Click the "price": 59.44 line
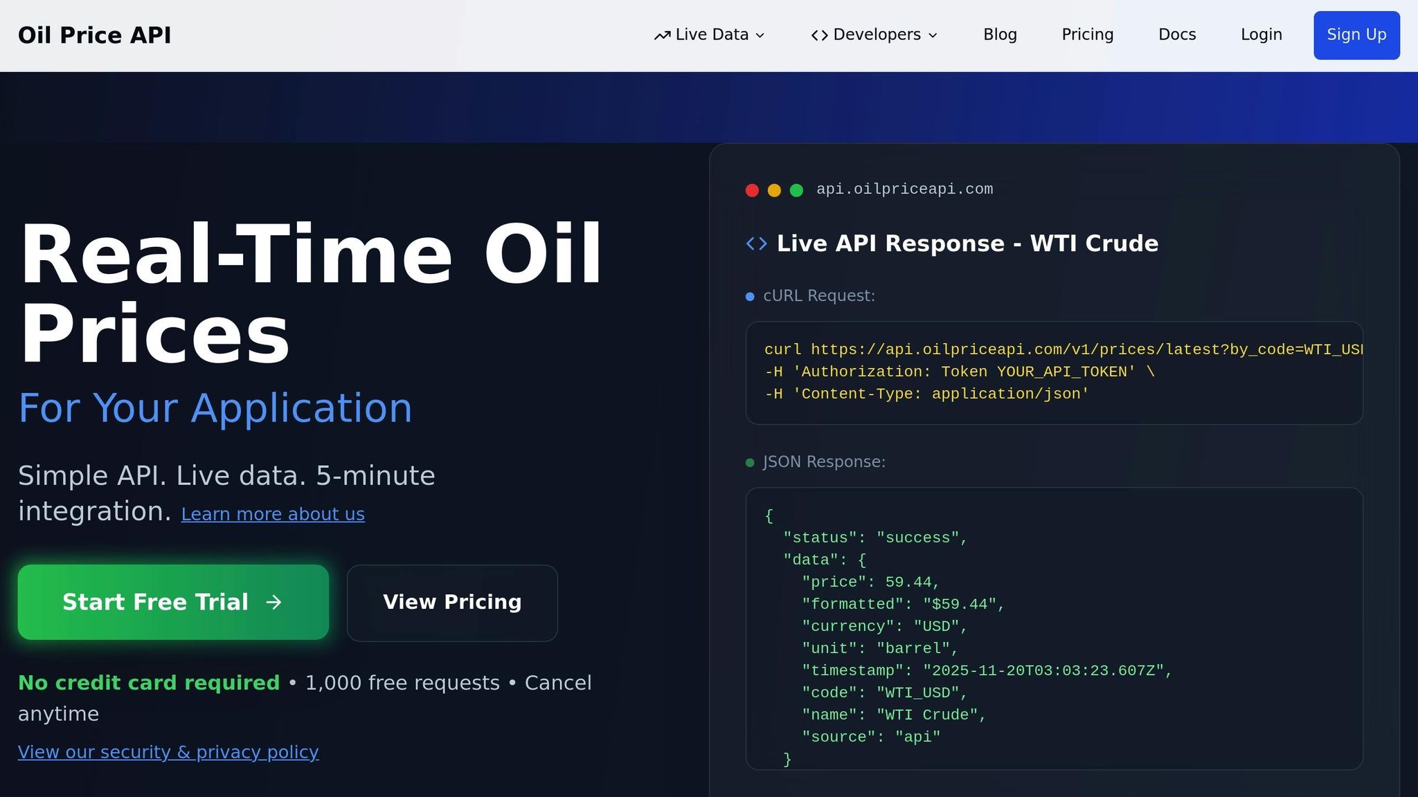 click(x=870, y=582)
